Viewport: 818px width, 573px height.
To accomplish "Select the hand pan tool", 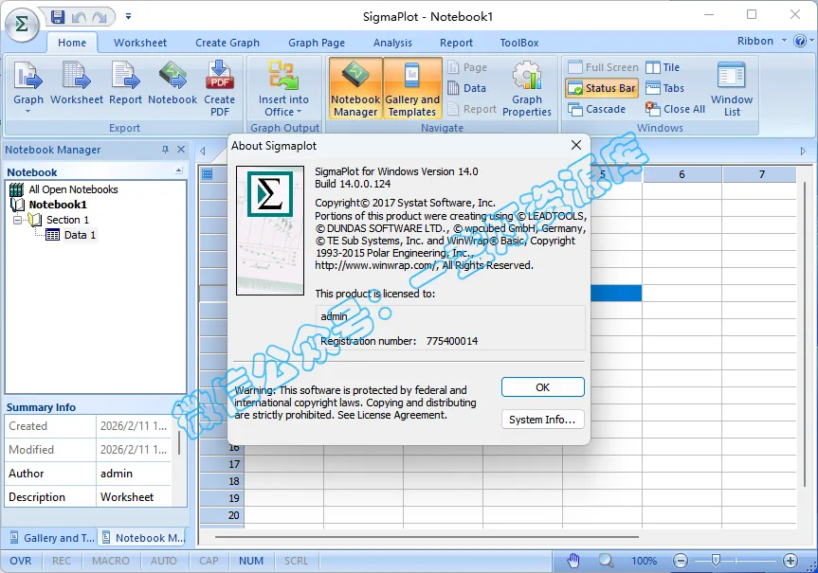I will point(573,561).
